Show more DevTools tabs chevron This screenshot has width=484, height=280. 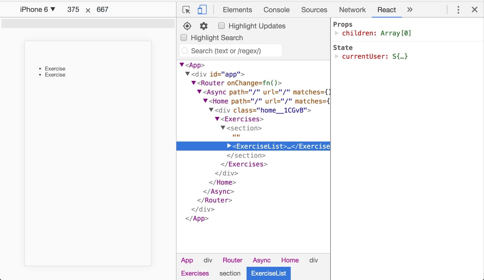tap(410, 9)
